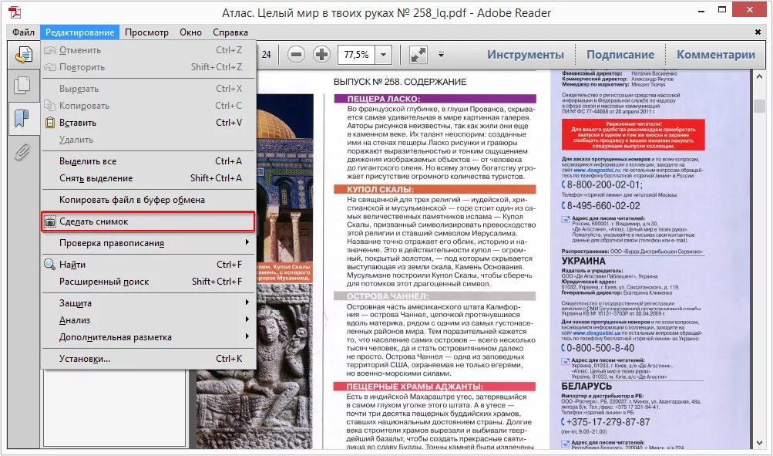The height and width of the screenshot is (456, 773).
Task: Open the Окно menu
Action: pos(191,32)
